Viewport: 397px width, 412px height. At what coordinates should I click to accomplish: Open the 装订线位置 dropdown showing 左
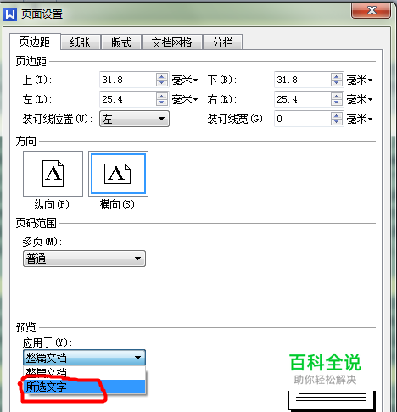click(134, 119)
